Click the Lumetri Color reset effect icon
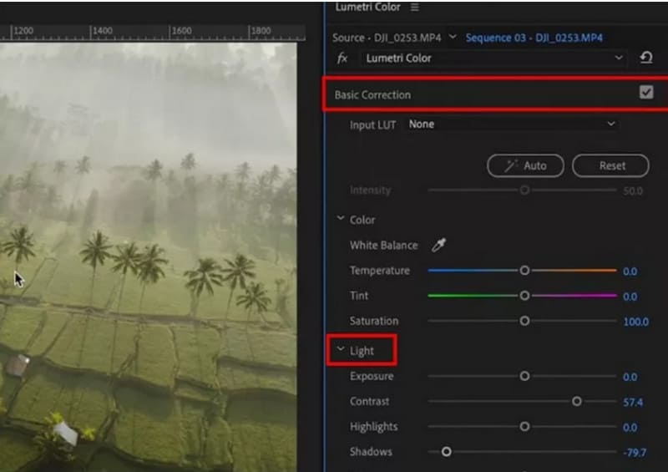The width and height of the screenshot is (668, 472). [645, 58]
